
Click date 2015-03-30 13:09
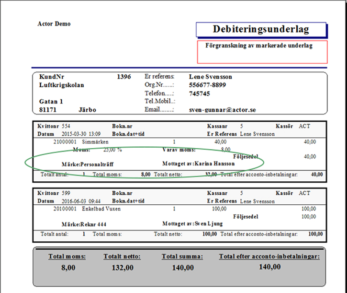tap(81, 134)
